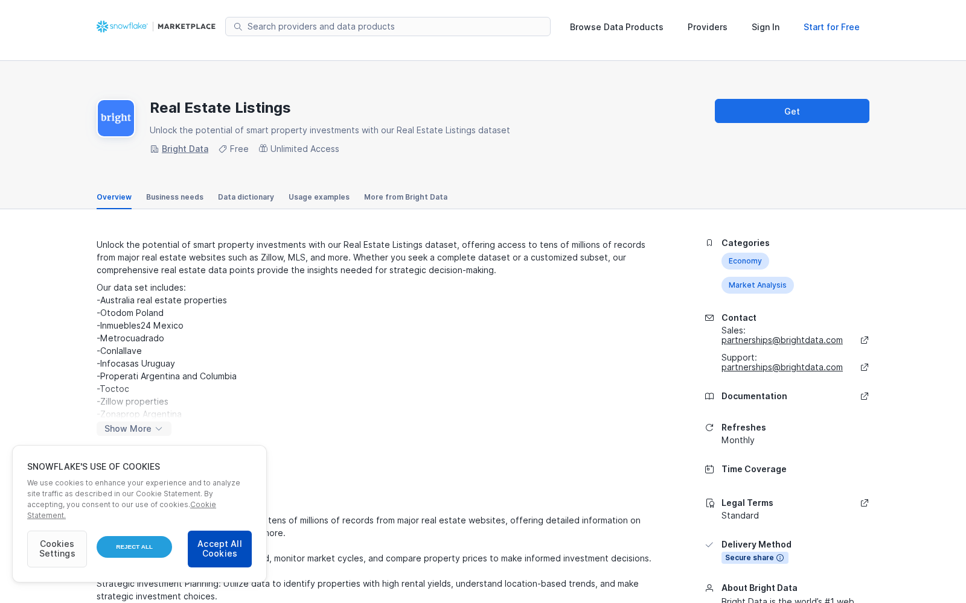This screenshot has height=603, width=966.
Task: Click the Bright Data provider link
Action: pyautogui.click(x=185, y=149)
